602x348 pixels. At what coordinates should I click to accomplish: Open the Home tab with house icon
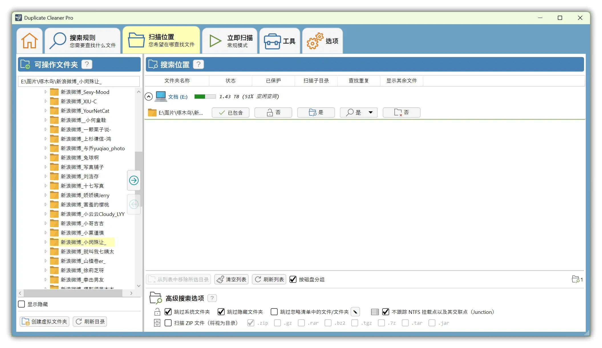click(29, 41)
